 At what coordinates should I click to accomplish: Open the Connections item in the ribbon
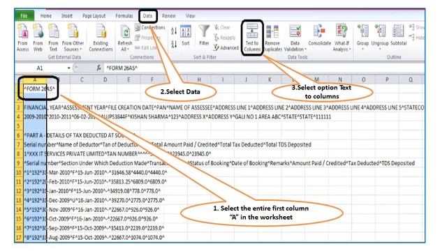150,27
